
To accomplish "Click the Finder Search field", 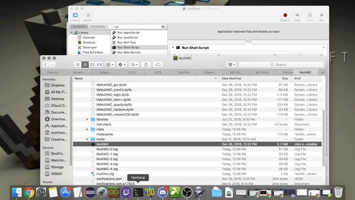I will coord(281,64).
